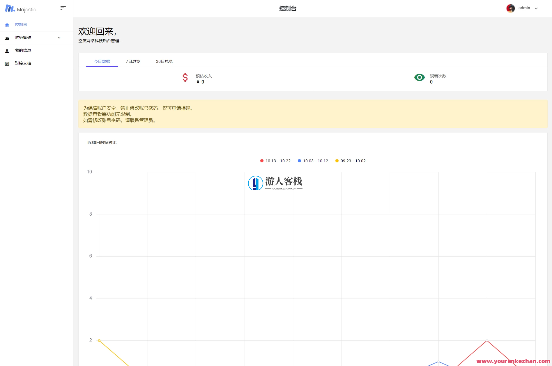Click the sidebar collapse icon near the logo

click(x=63, y=8)
